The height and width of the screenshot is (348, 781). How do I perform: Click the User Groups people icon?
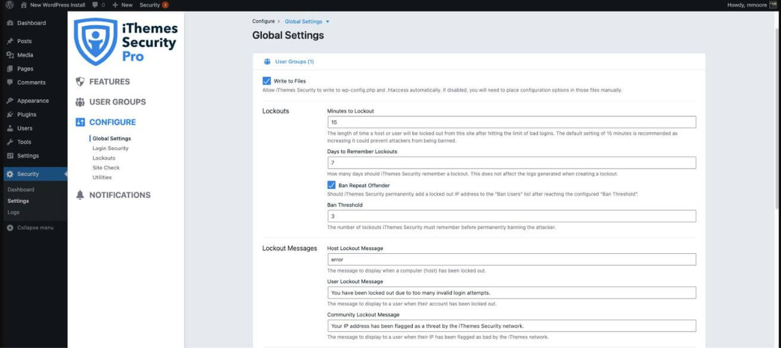(80, 102)
